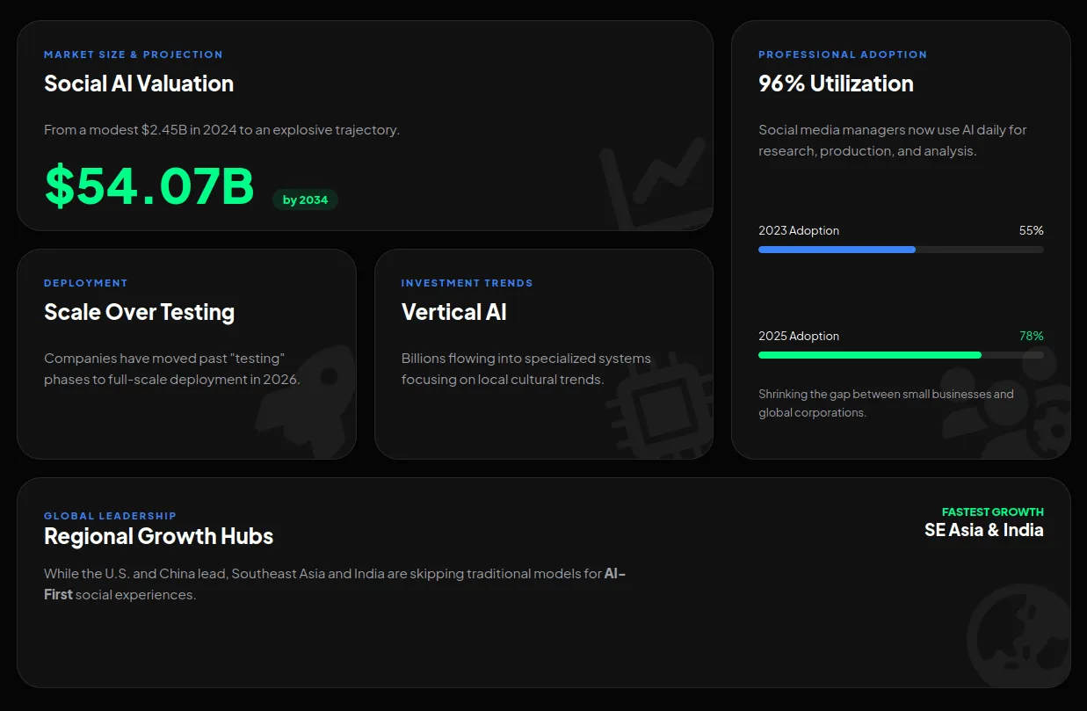Click the rocket icon in the Deployment card
1087x711 pixels.
[308, 400]
